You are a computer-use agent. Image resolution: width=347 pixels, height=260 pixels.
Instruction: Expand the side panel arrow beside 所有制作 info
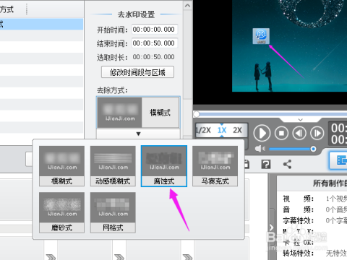tap(272, 227)
